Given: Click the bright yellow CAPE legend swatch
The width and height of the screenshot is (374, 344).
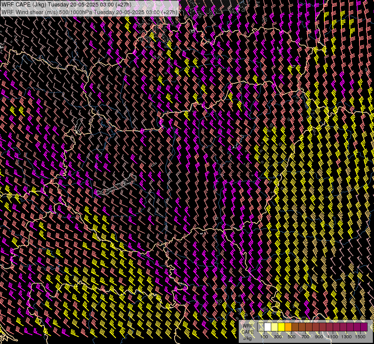Looking at the screenshot, I should tap(282, 327).
